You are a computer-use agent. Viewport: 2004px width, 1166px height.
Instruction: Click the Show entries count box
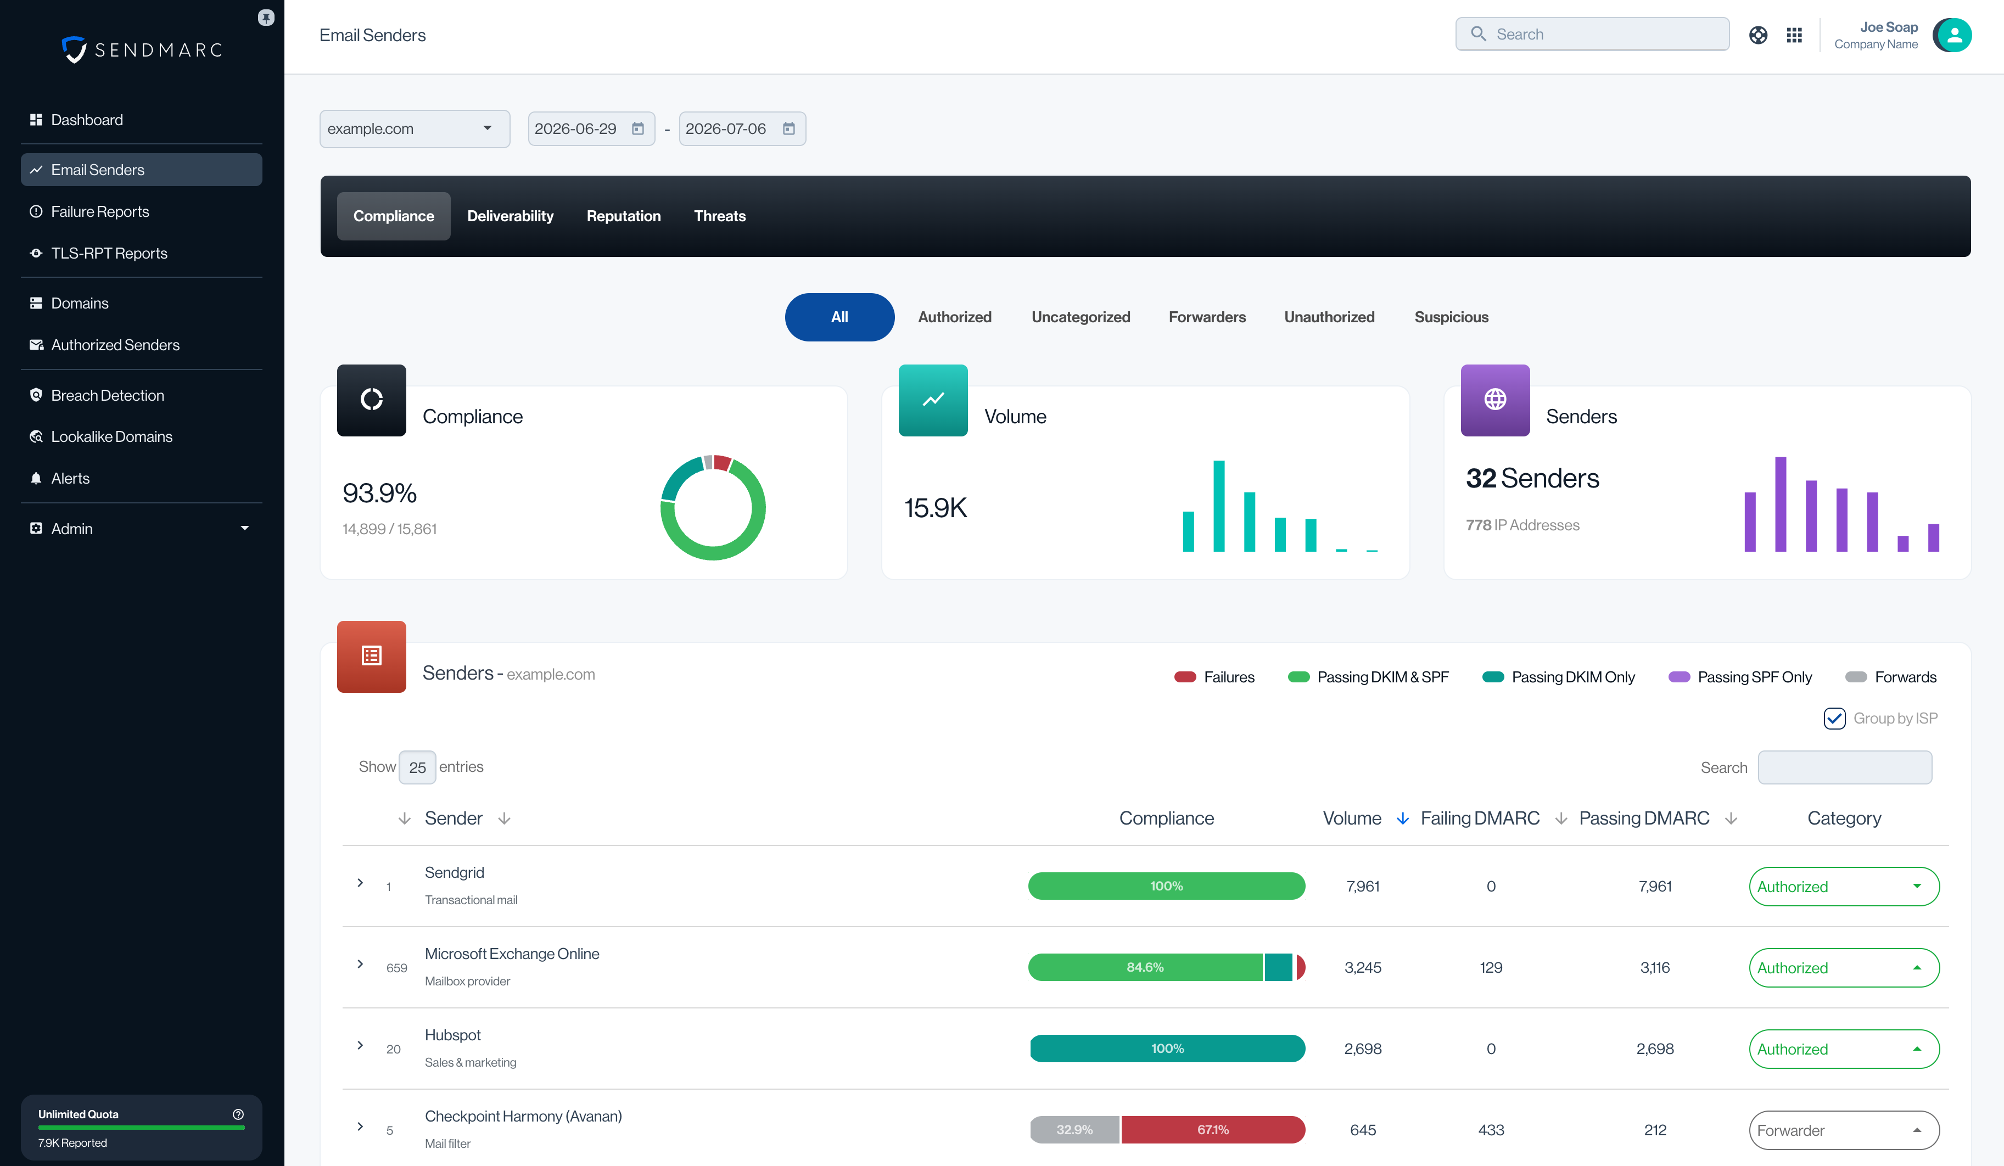(417, 767)
